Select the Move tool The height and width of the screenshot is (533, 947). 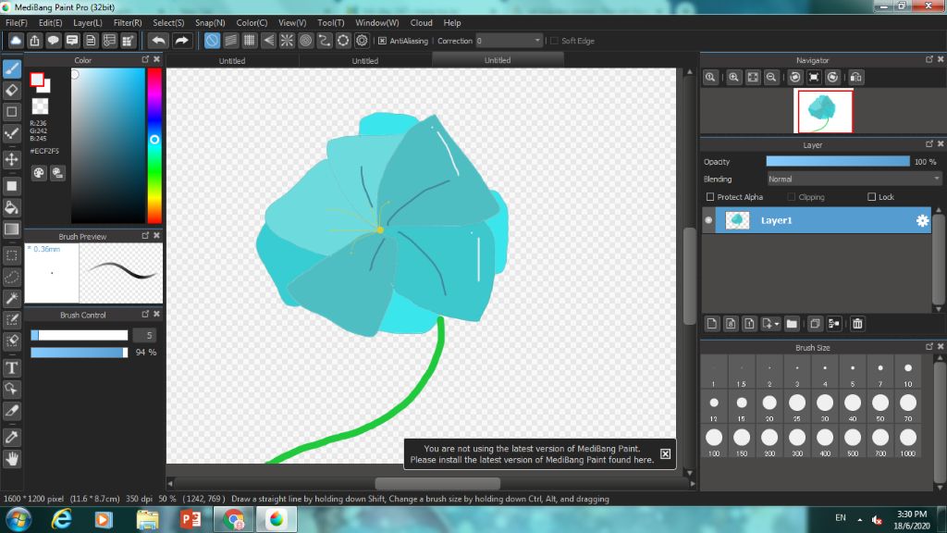pyautogui.click(x=11, y=159)
